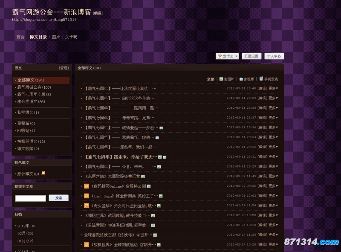Image resolution: width=341 pixels, height=252 pixels.
Task: Click the 含图片 filter icon
Action: point(221,79)
